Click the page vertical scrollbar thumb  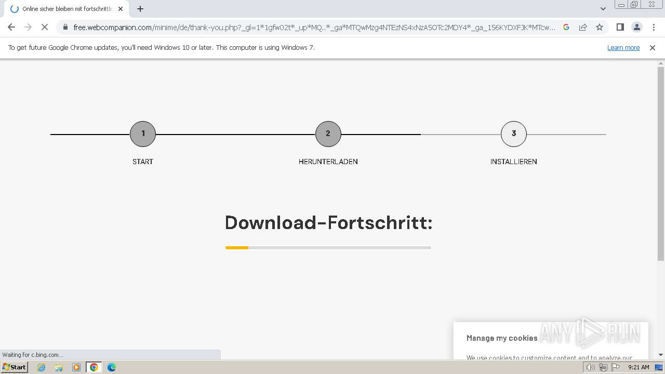[x=661, y=164]
